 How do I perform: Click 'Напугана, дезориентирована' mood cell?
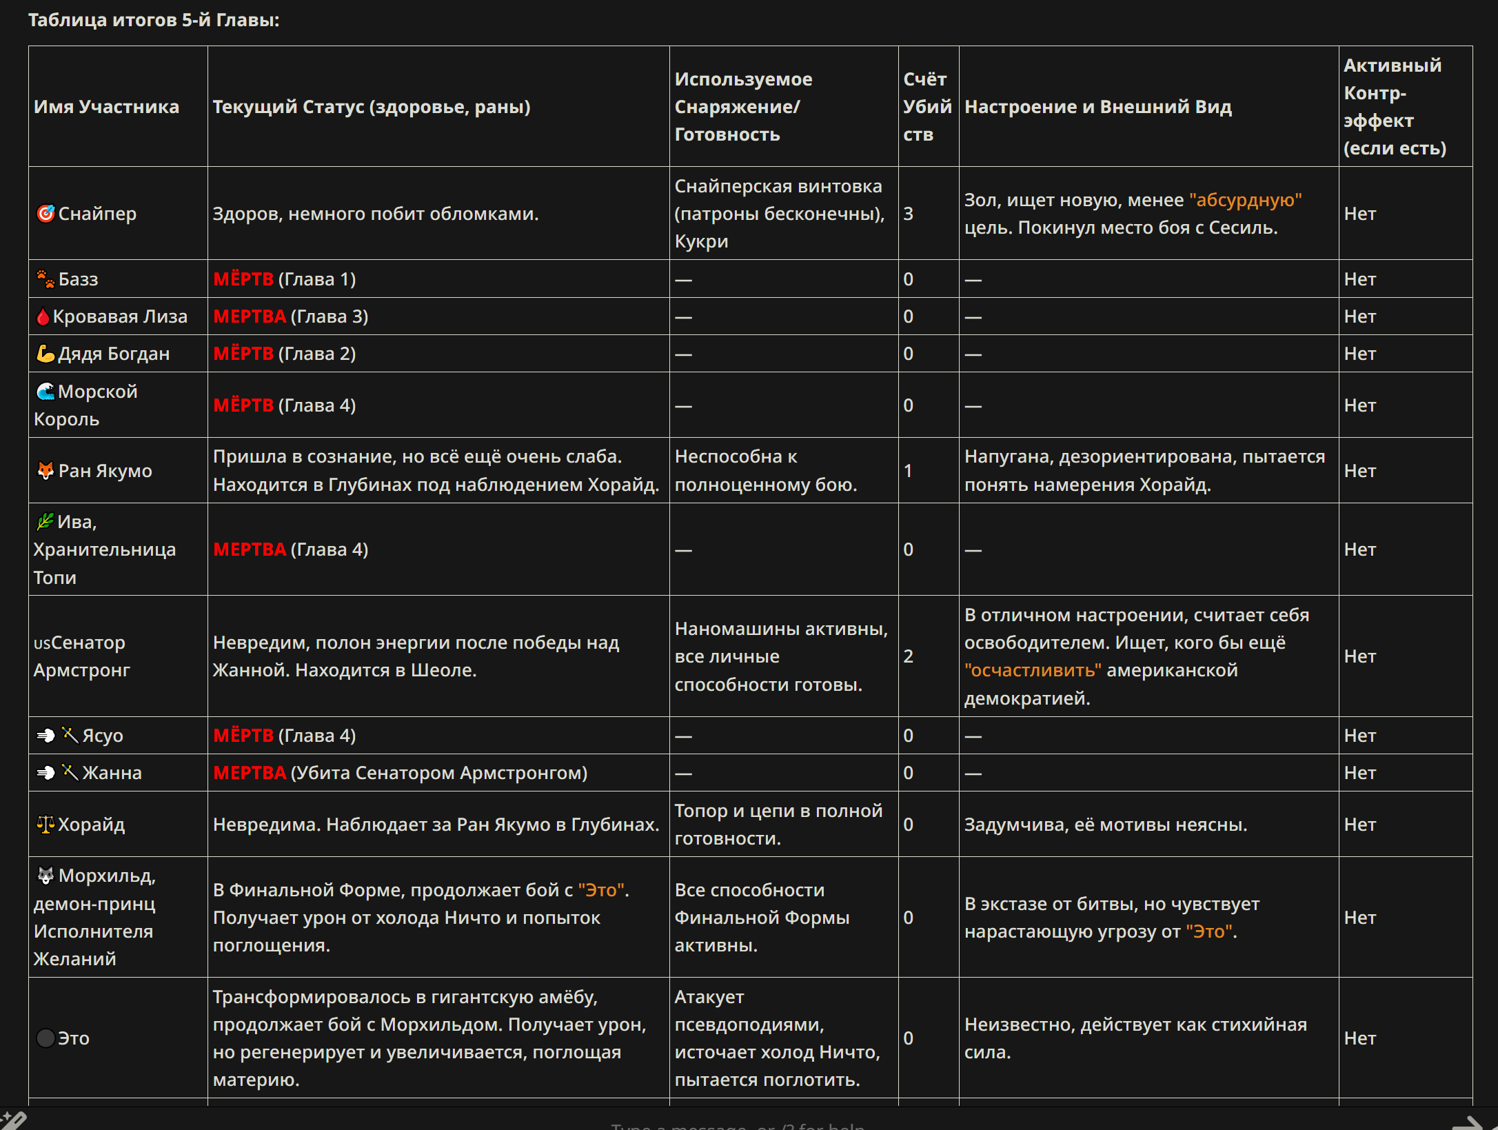(1148, 471)
